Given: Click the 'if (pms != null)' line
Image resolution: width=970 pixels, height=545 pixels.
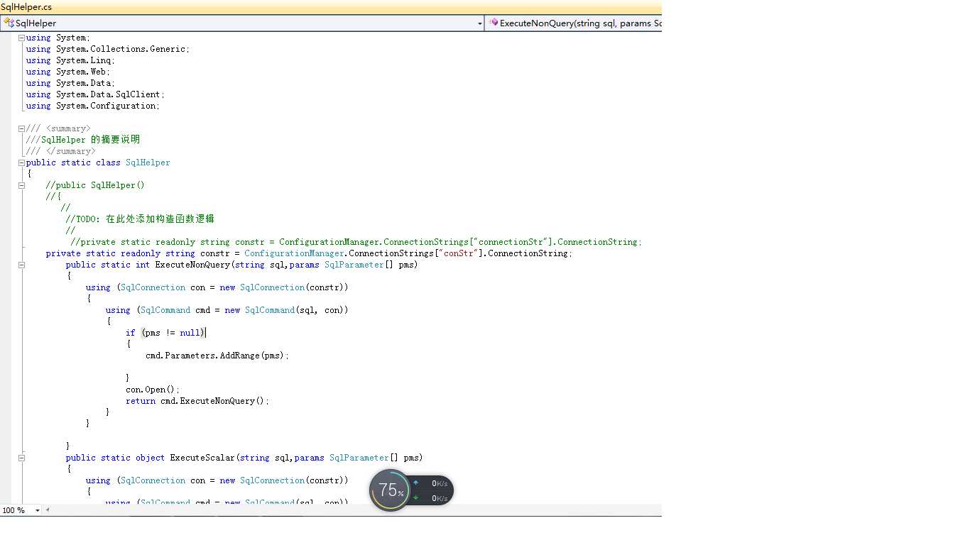Looking at the screenshot, I should [165, 333].
